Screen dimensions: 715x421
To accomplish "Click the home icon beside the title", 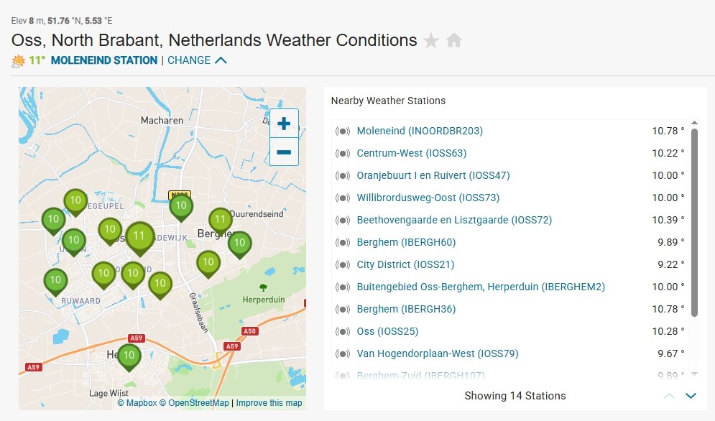I will point(454,41).
